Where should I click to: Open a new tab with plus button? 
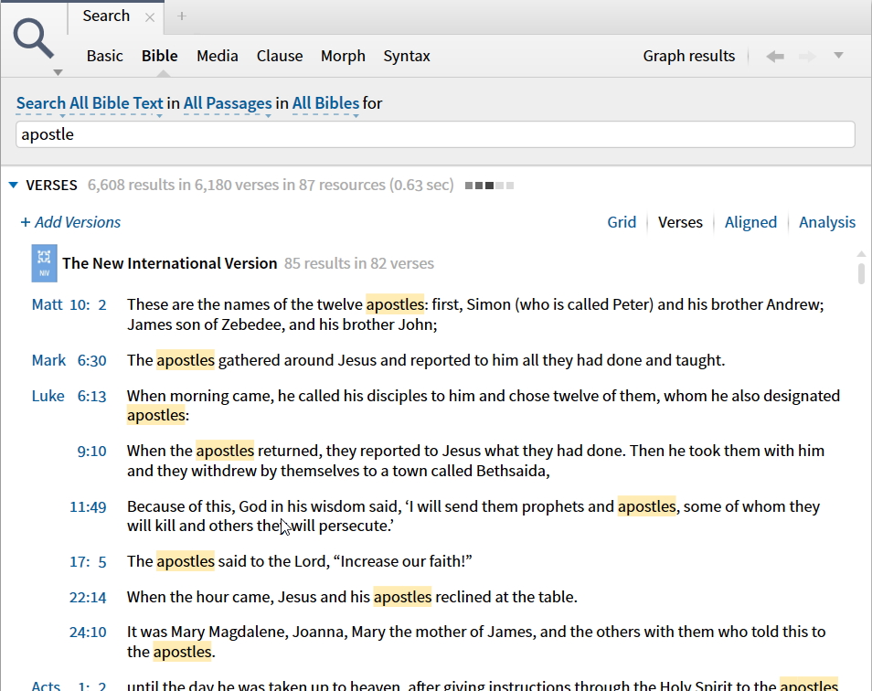click(x=181, y=16)
